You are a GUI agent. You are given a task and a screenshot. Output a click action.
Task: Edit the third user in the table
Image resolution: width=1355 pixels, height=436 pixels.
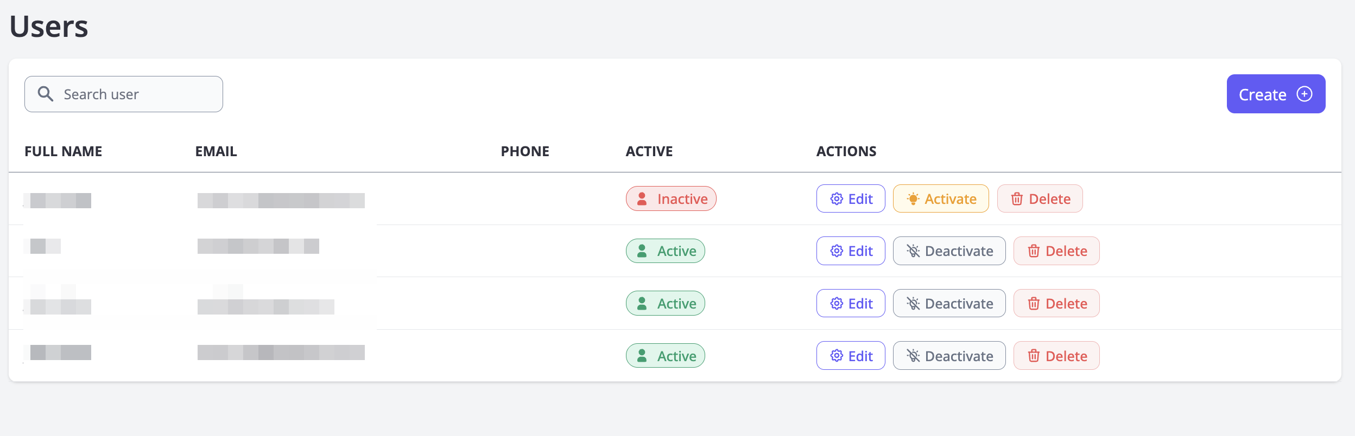(x=851, y=304)
